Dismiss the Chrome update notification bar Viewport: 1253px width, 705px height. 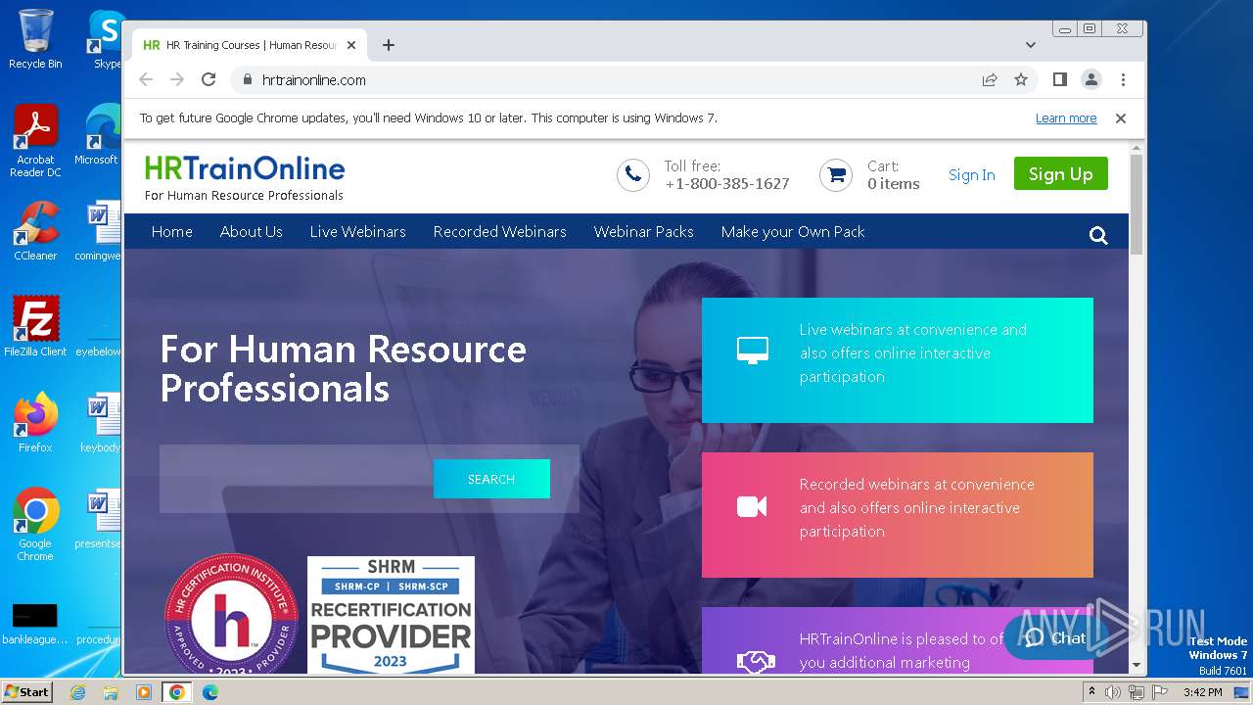tap(1121, 118)
